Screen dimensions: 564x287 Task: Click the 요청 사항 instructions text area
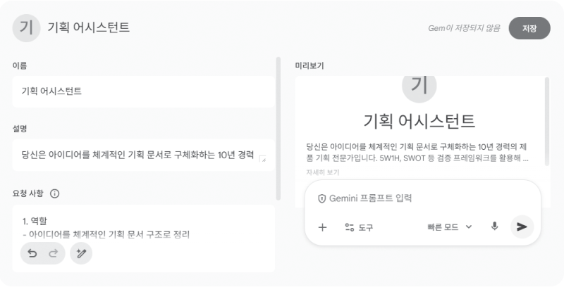tap(144, 238)
